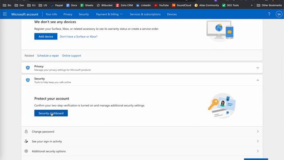Open the Paypal bookmark
The height and width of the screenshot is (160, 284).
[57, 5]
